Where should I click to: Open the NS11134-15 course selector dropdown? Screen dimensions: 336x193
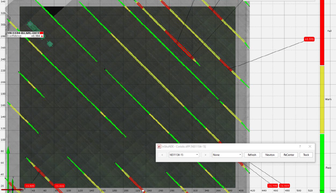click(197, 155)
